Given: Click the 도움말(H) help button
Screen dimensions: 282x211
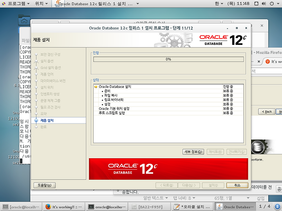Looking at the screenshot, I should click(x=44, y=185).
